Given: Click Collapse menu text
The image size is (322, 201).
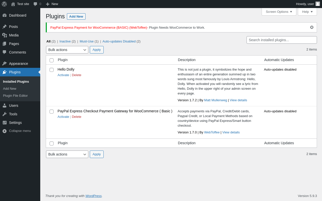Looking at the screenshot, I should tap(20, 131).
